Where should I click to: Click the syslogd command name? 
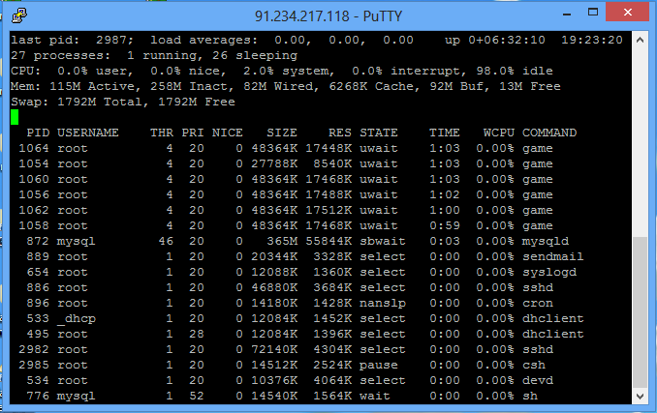click(549, 272)
